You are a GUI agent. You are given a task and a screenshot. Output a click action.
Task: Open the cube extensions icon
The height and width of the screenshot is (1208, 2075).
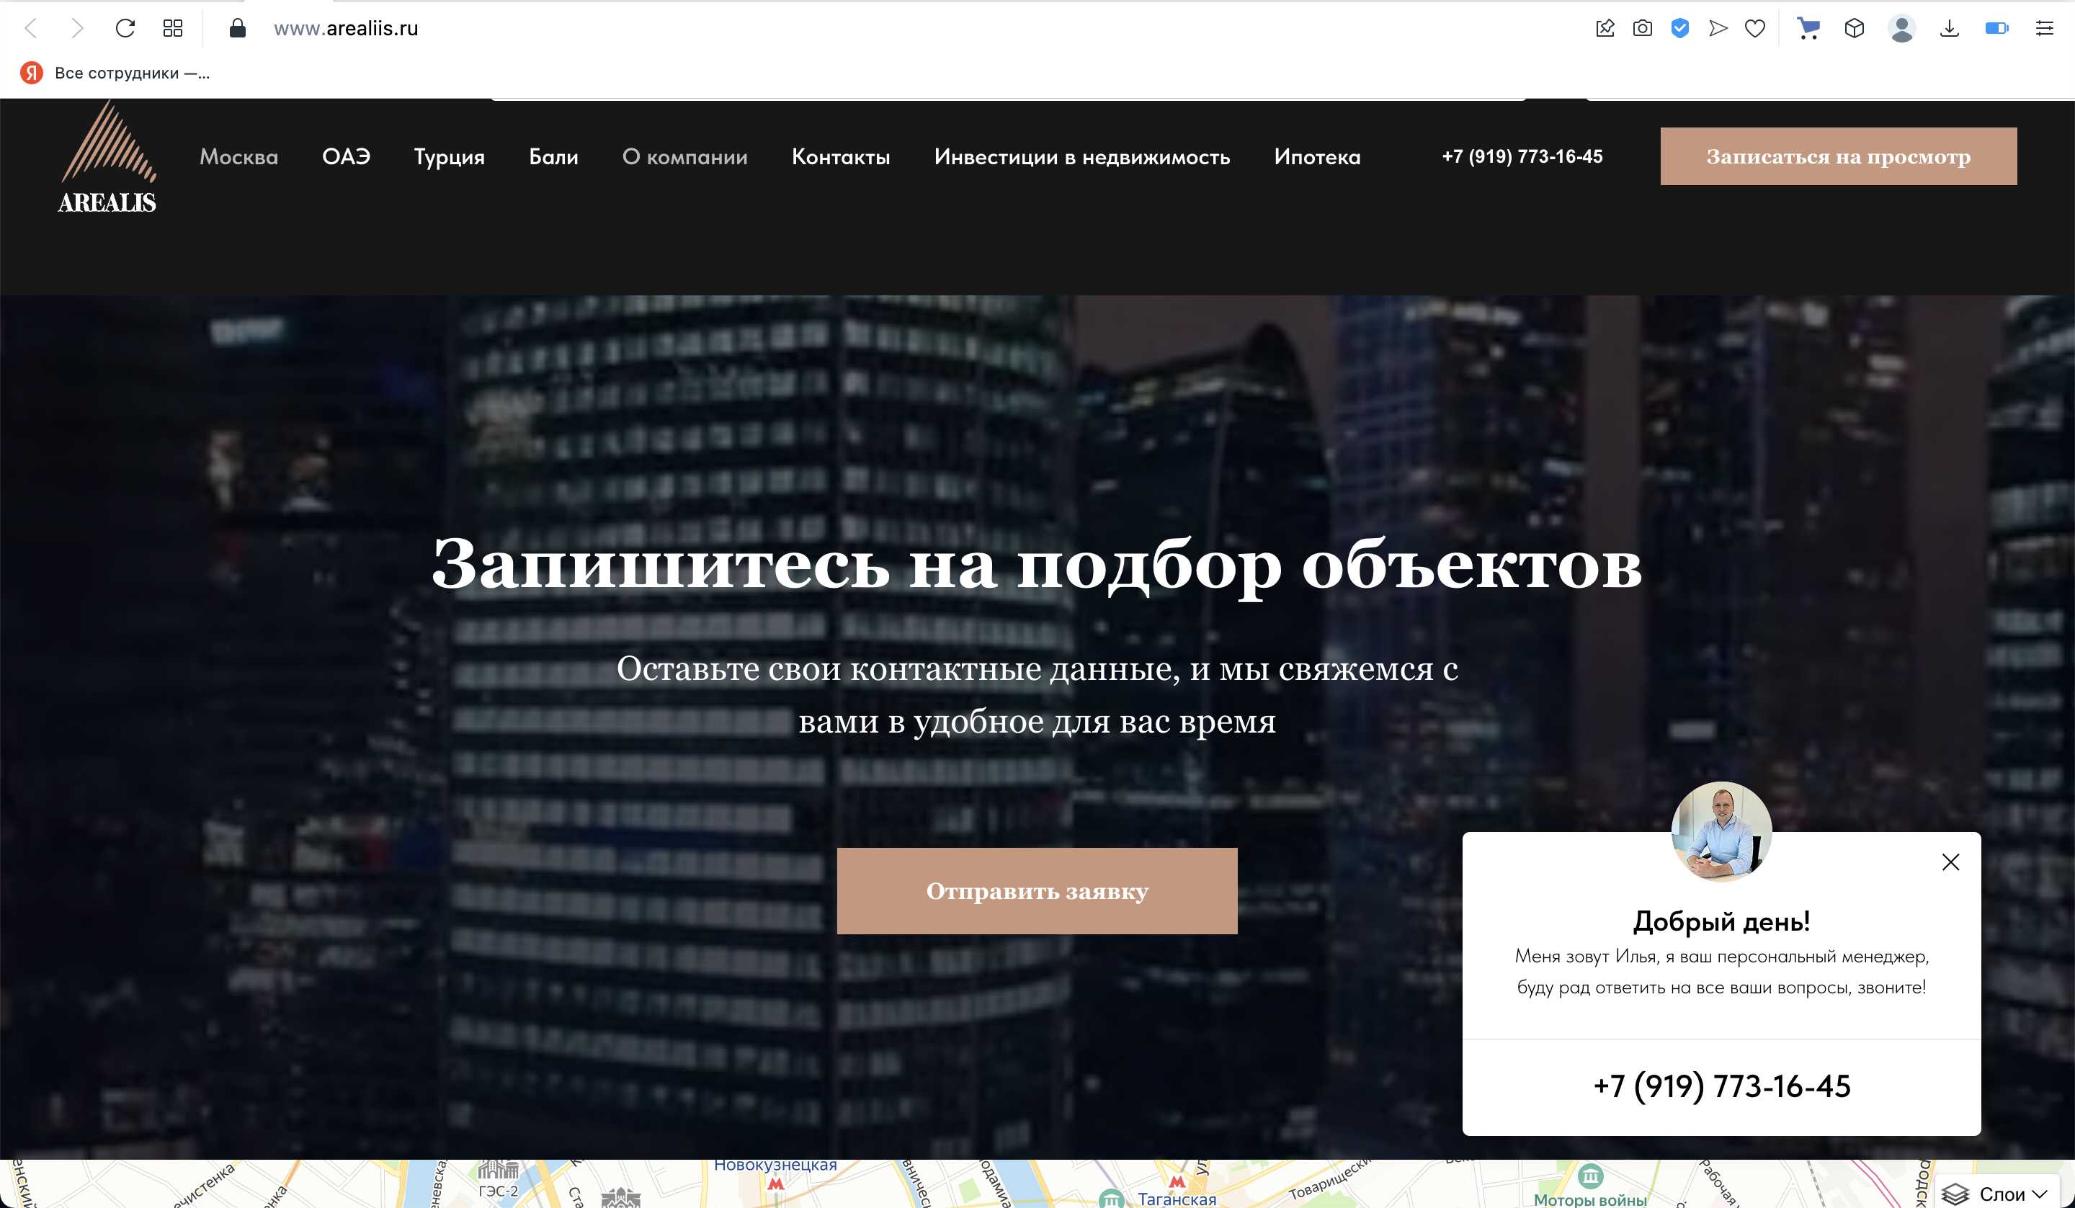(x=1855, y=29)
